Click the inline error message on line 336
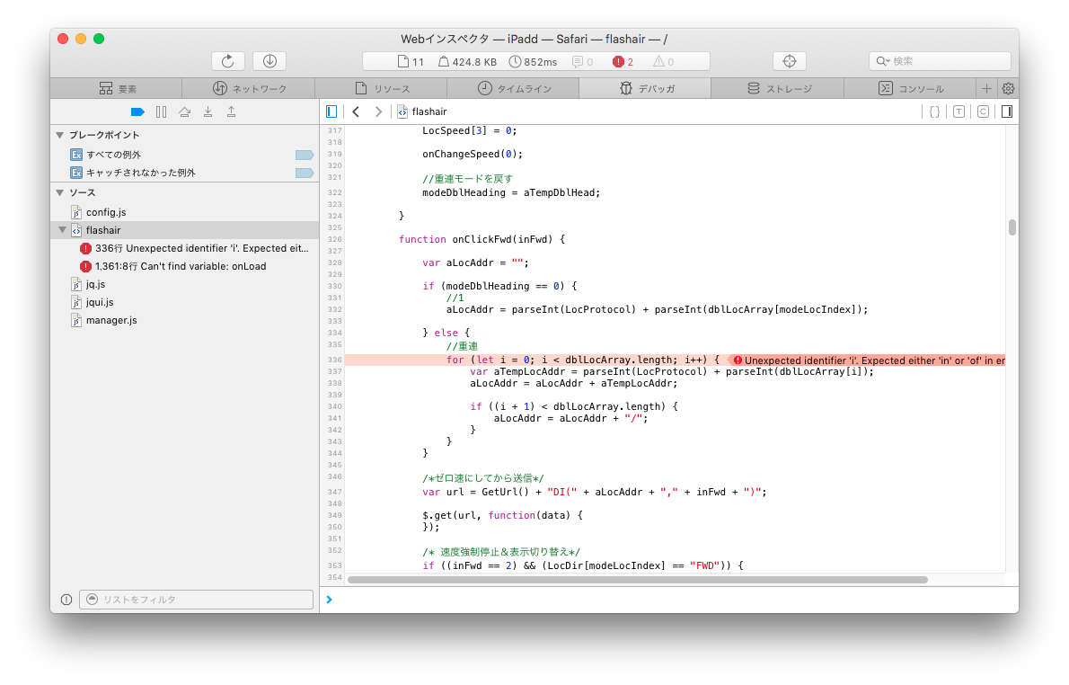This screenshot has height=685, width=1069. point(869,360)
